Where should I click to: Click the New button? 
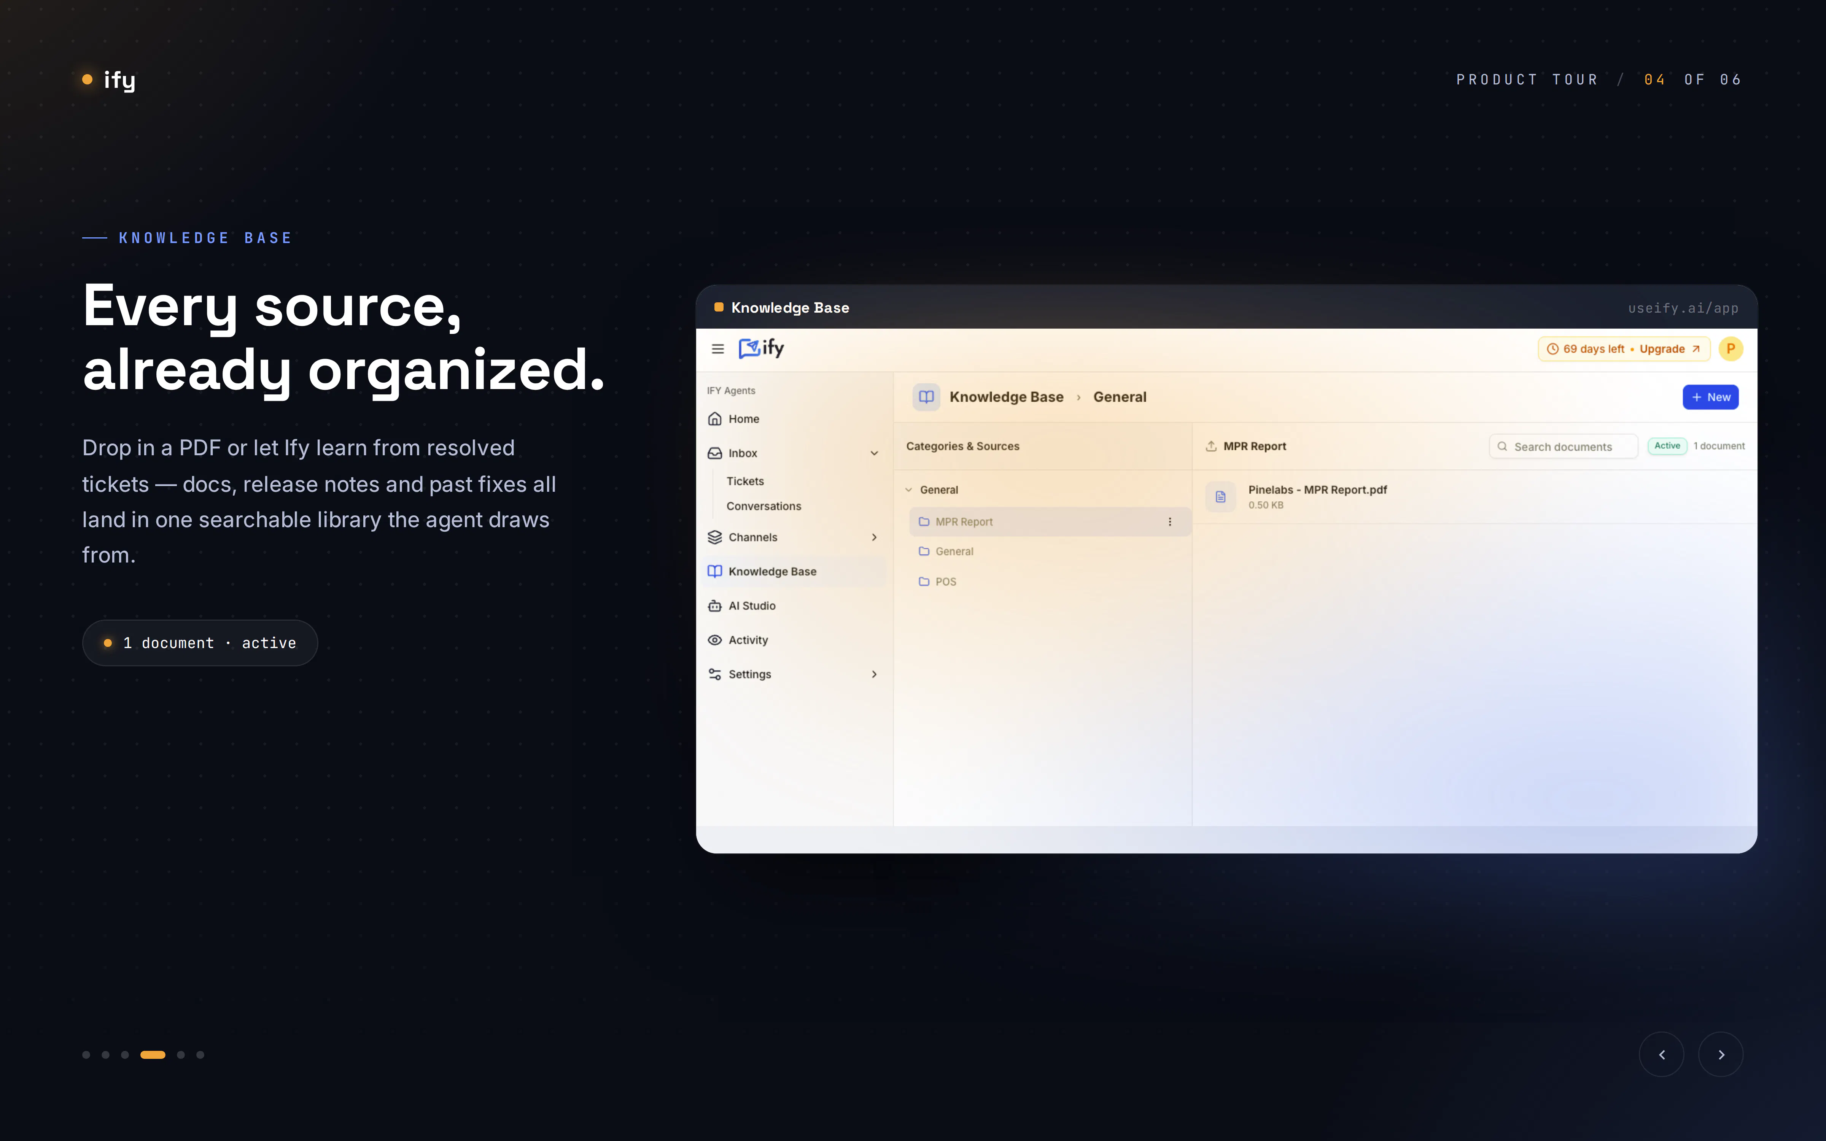(1711, 397)
